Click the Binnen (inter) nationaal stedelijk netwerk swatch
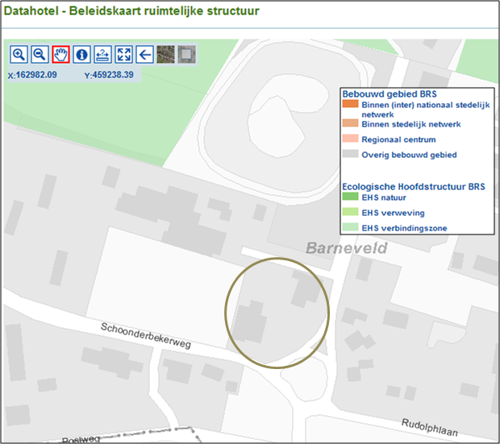The image size is (500, 444). [x=350, y=104]
